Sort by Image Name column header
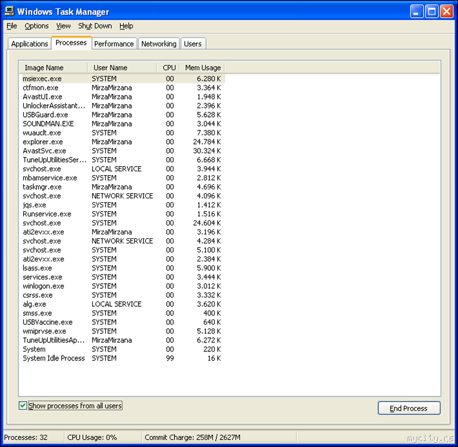 point(54,68)
